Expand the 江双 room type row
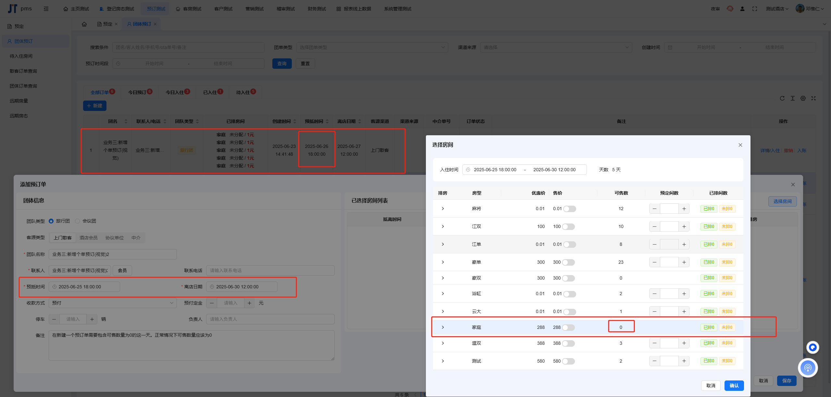 (443, 226)
